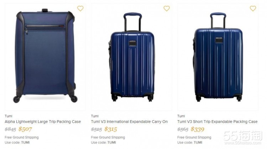Open Alpha Lightweight Large Trip Packing Case
This screenshot has height=149, width=267.
(43, 122)
